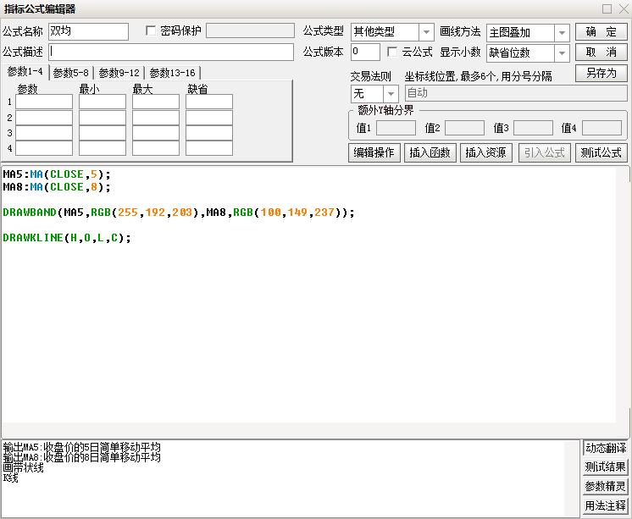The image size is (632, 519).
Task: Close the 指标公式编辑器 window
Action: [624, 8]
